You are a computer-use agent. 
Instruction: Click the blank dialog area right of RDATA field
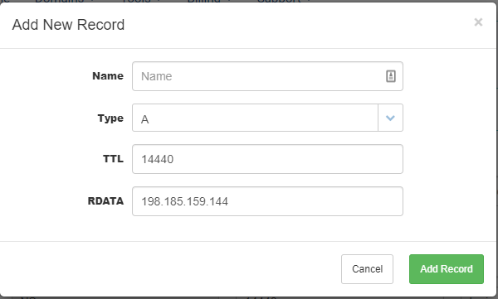click(449, 201)
